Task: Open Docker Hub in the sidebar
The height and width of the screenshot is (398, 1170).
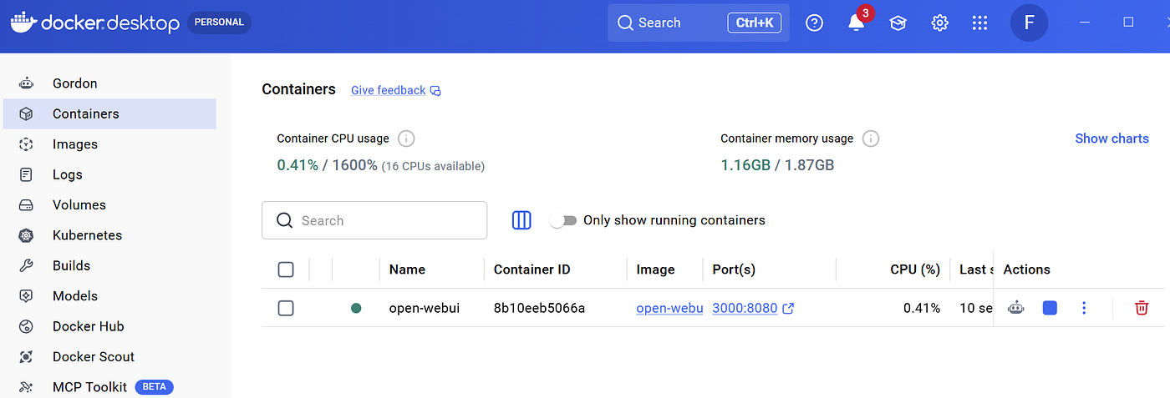Action: (109, 326)
